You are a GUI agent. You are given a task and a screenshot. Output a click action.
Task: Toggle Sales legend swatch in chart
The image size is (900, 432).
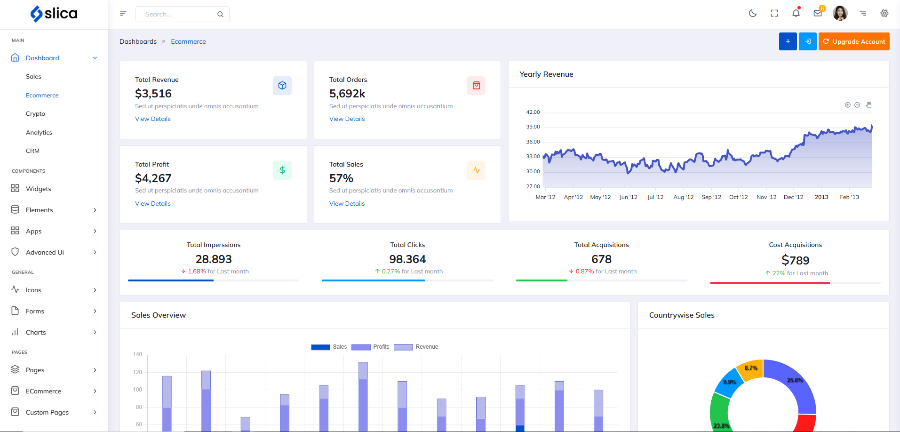[x=320, y=347]
